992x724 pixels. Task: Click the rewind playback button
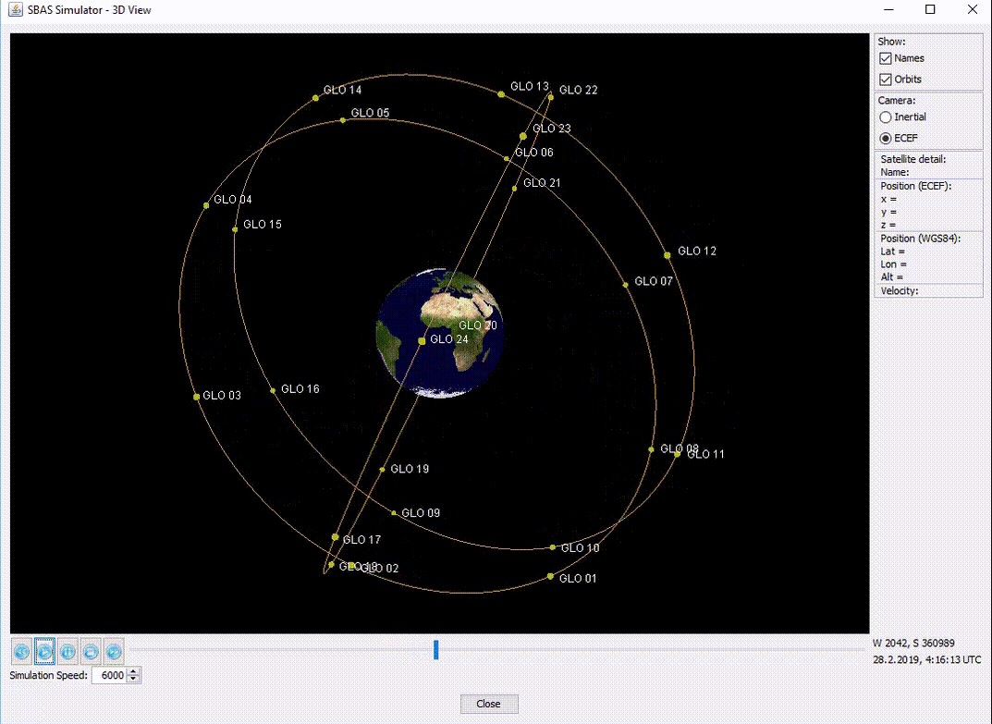click(21, 652)
